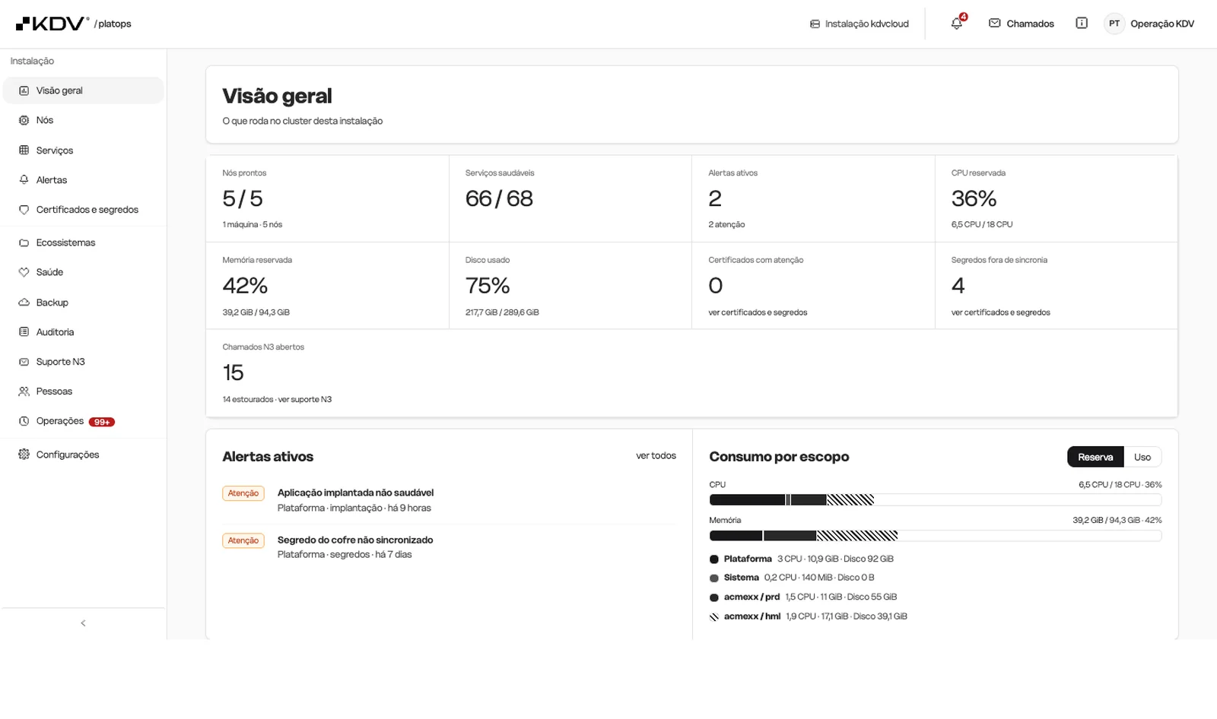Follow ver certificados e segredos under Segredos fora de sincronia
Viewport: 1217px width, 719px height.
pyautogui.click(x=1000, y=312)
